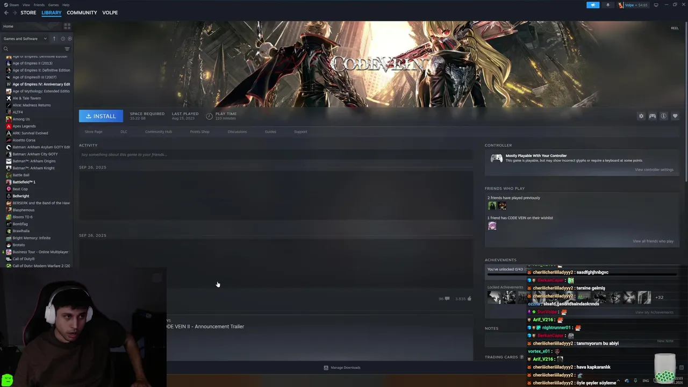Open the Friends menu
The image size is (688, 387).
coord(39,5)
